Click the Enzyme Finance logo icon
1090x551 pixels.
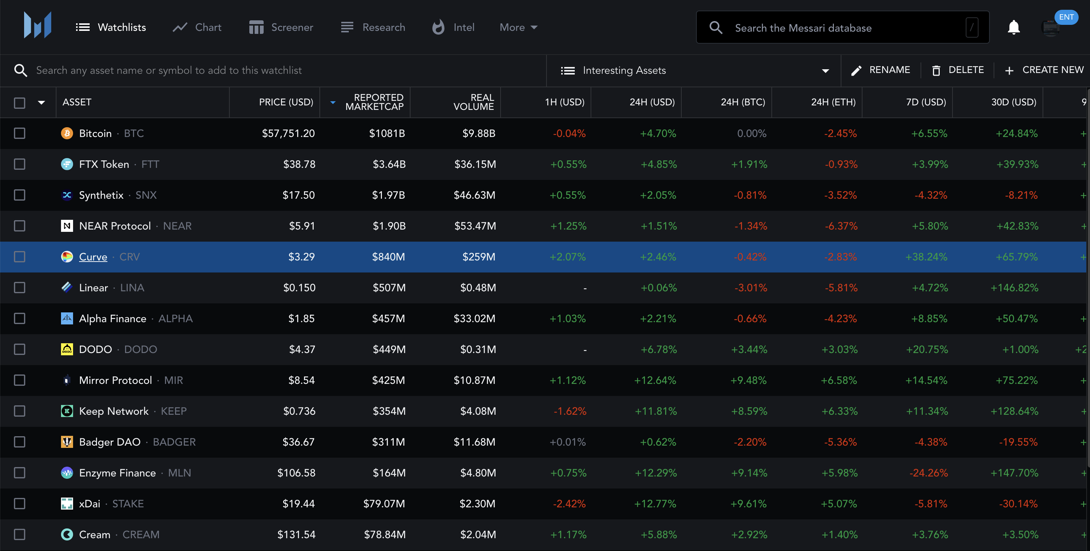67,473
